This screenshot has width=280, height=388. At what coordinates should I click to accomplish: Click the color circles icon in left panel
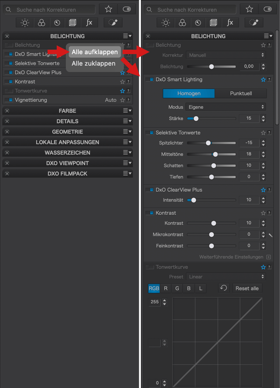click(41, 23)
